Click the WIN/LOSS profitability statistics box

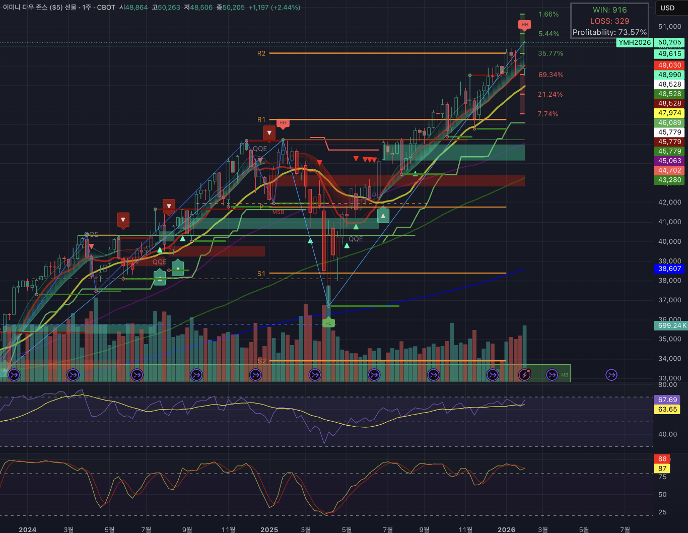609,21
